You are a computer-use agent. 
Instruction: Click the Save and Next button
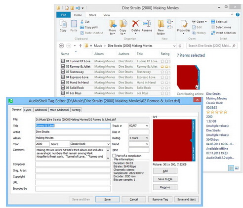click(x=186, y=199)
